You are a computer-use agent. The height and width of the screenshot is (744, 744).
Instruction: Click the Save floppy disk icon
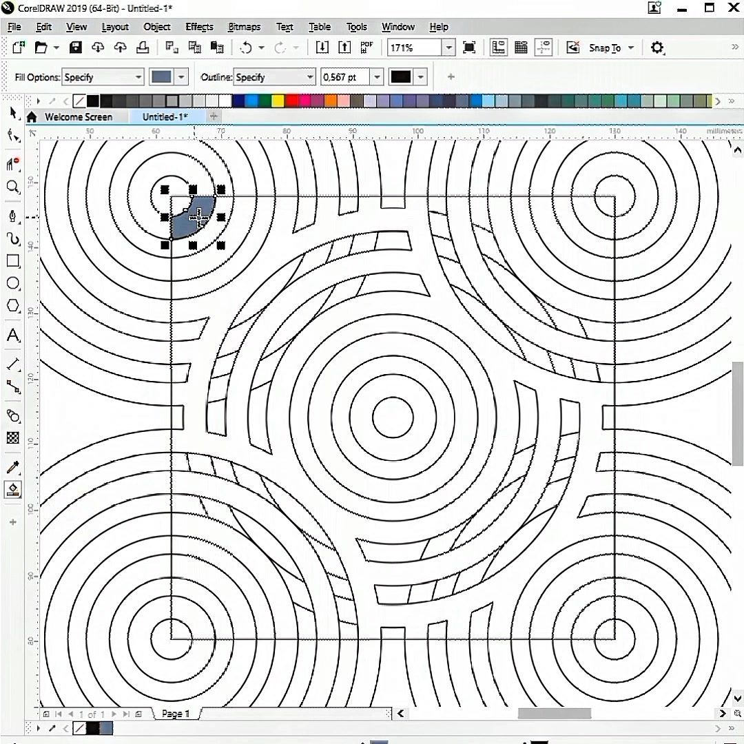pyautogui.click(x=76, y=48)
